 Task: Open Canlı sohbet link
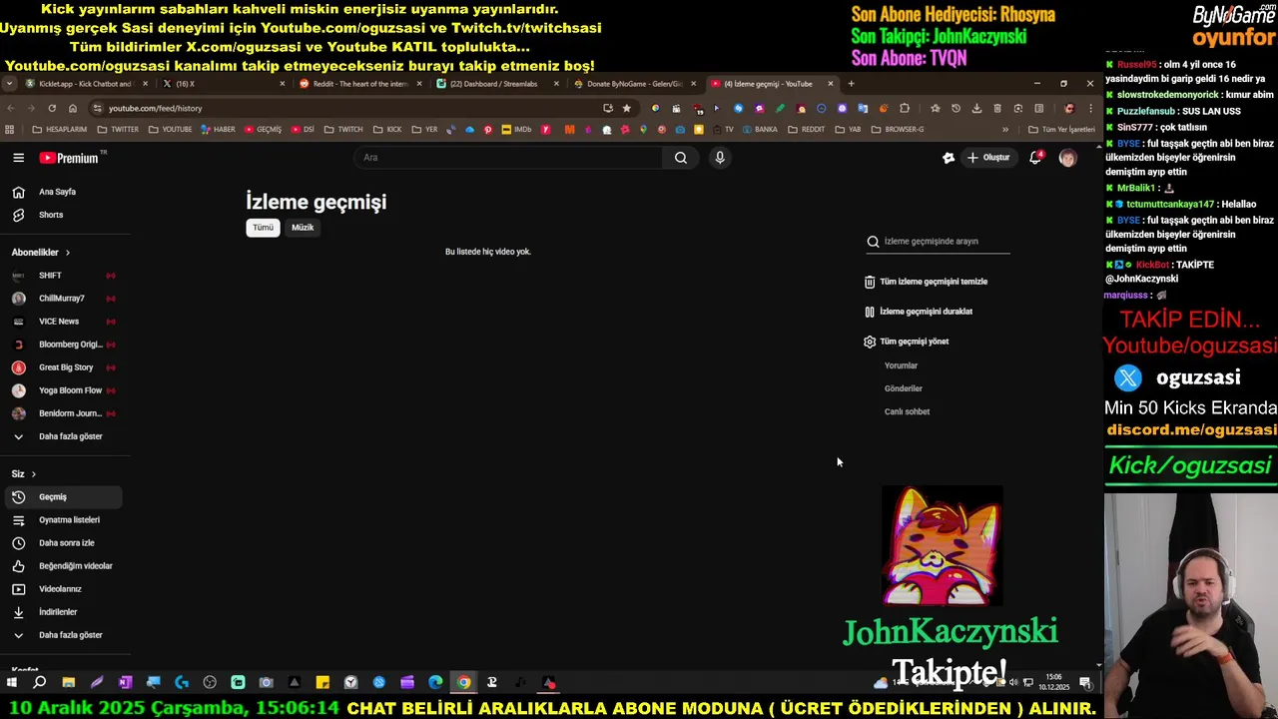tap(907, 411)
